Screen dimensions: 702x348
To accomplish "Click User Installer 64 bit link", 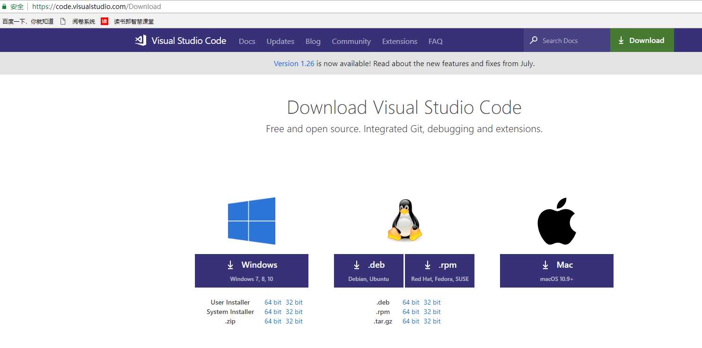I will tap(273, 302).
